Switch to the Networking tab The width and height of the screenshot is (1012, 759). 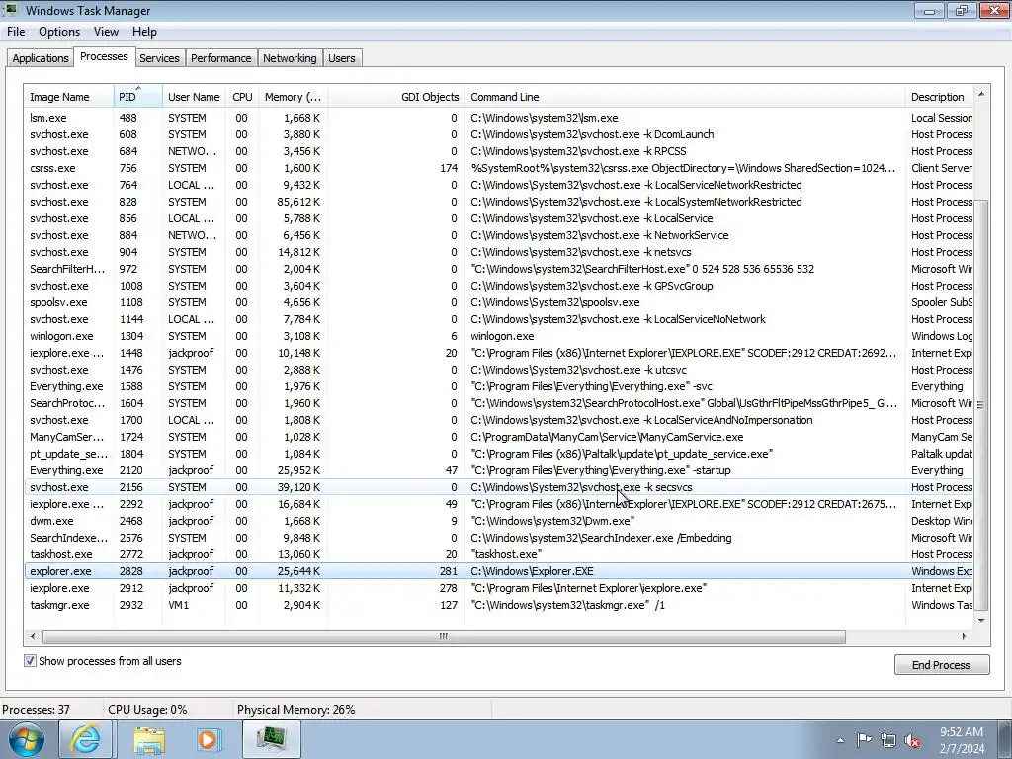tap(290, 58)
